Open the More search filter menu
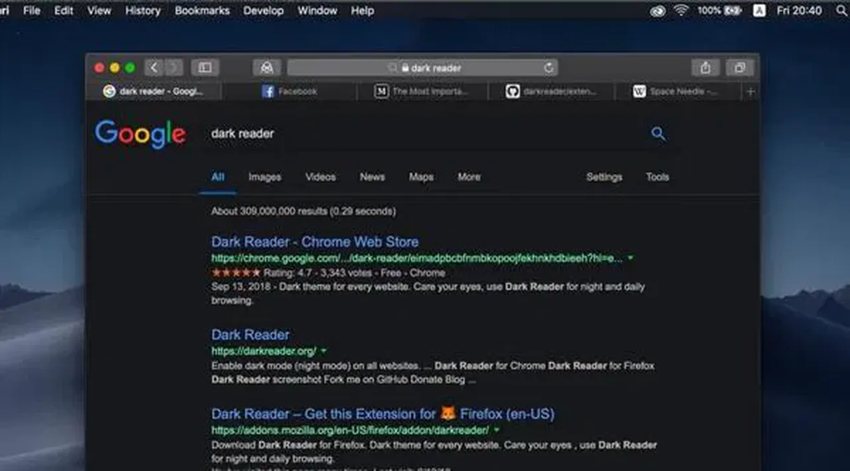850x471 pixels. tap(469, 177)
